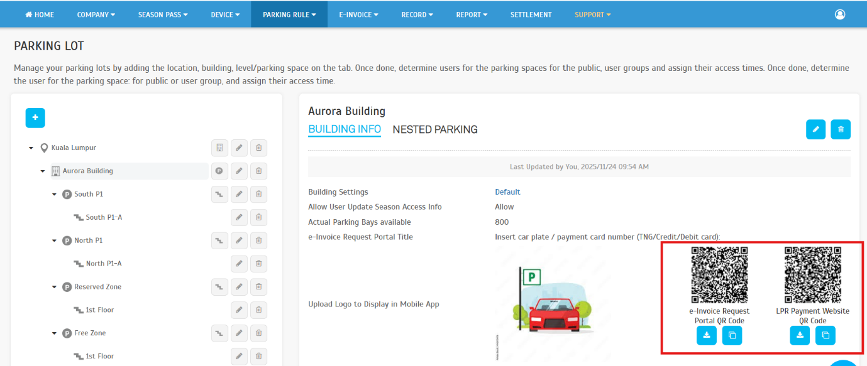
Task: Delete the South P1-A parking space
Action: click(x=258, y=218)
